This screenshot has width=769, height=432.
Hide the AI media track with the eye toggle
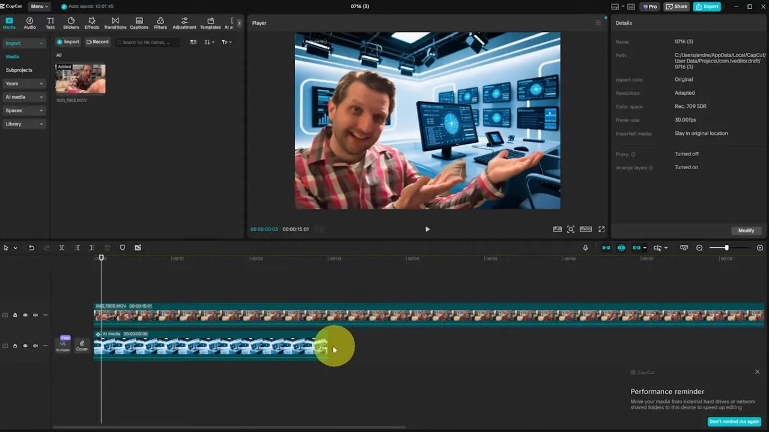(25, 346)
